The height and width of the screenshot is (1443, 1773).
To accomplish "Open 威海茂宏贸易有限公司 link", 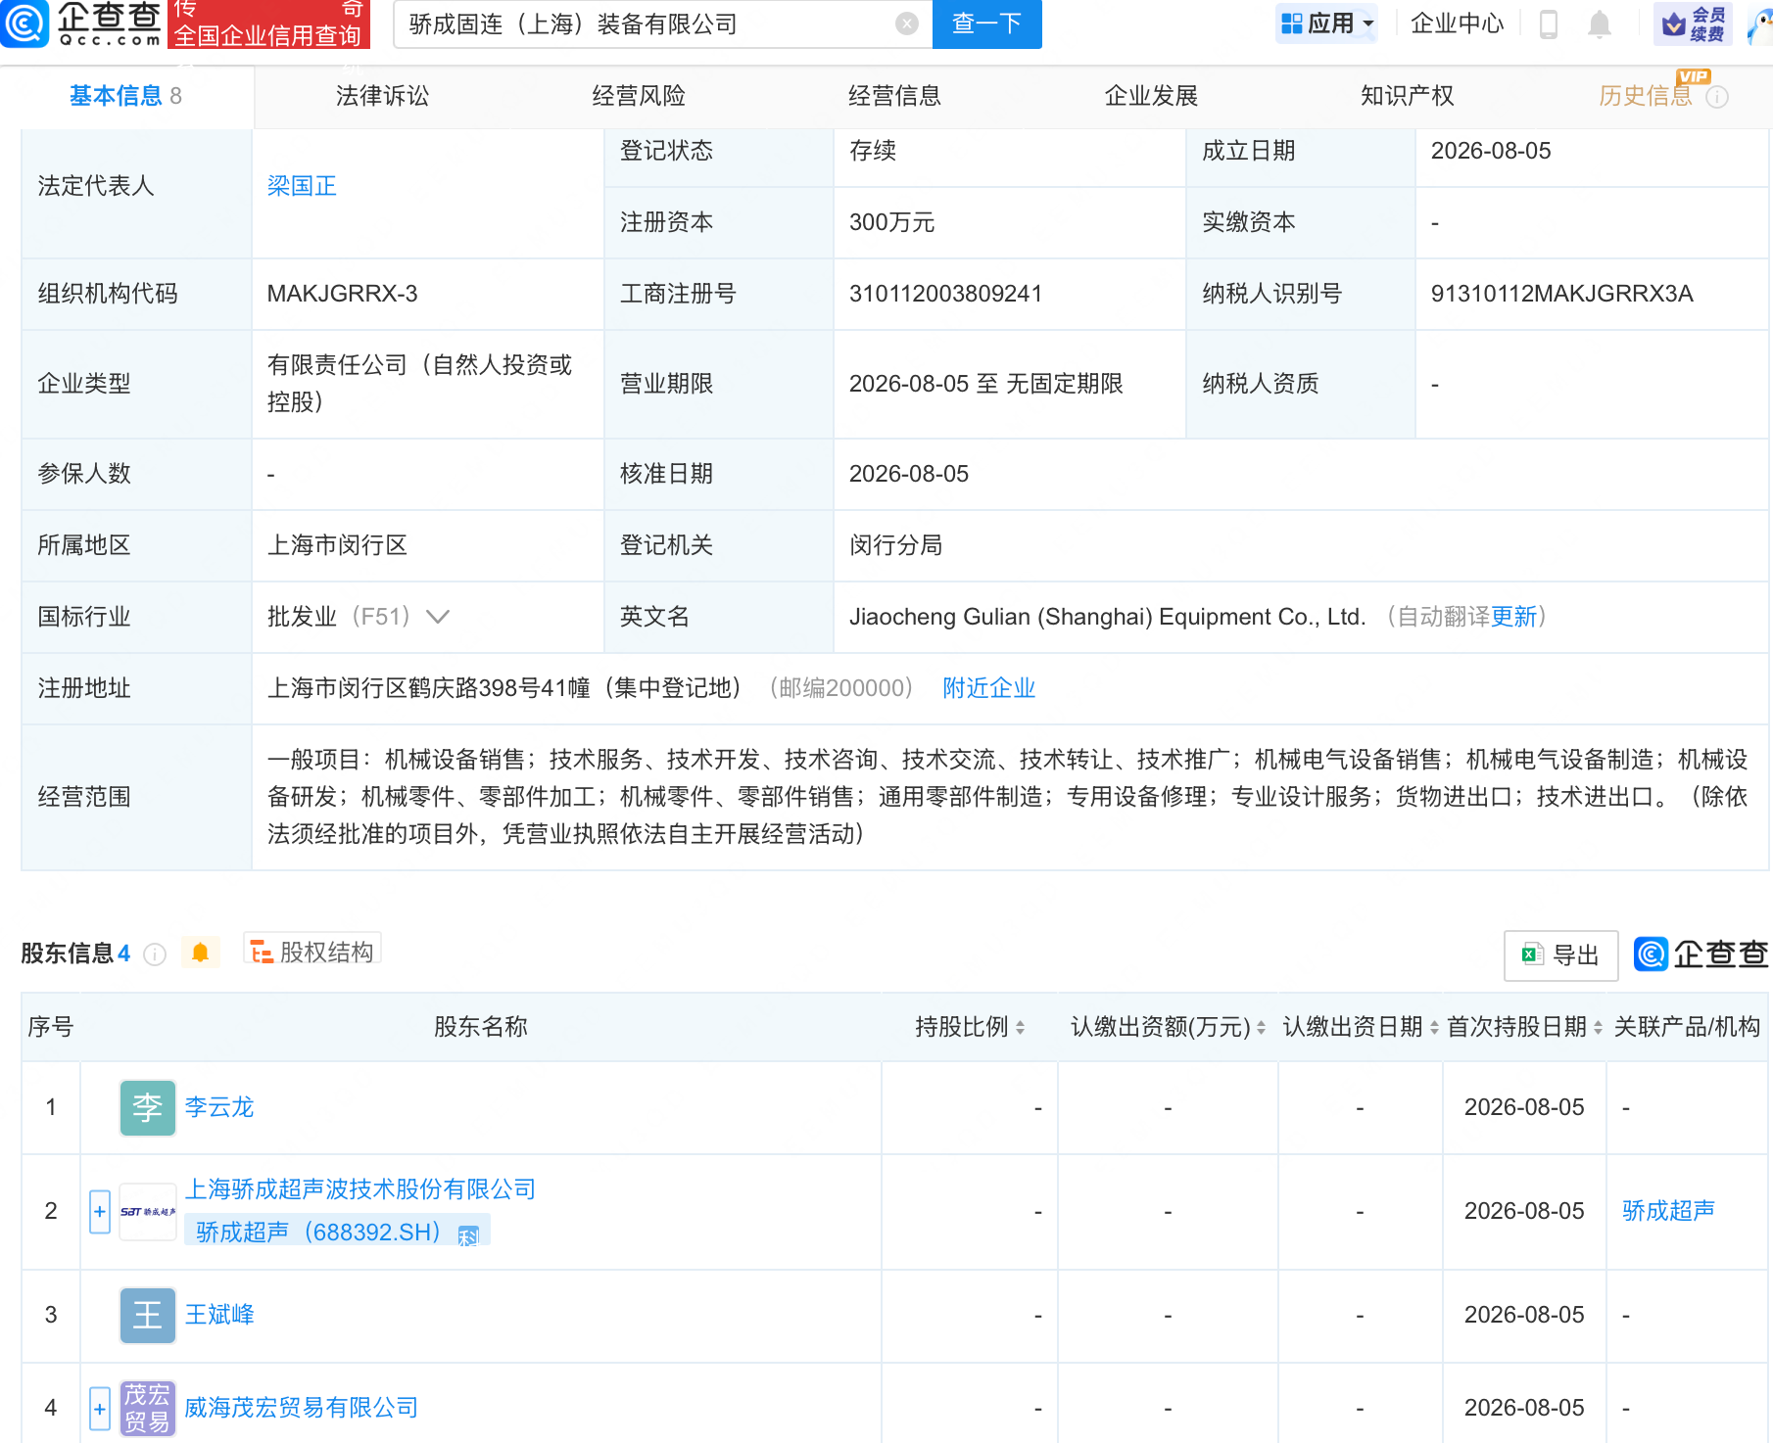I will [302, 1408].
